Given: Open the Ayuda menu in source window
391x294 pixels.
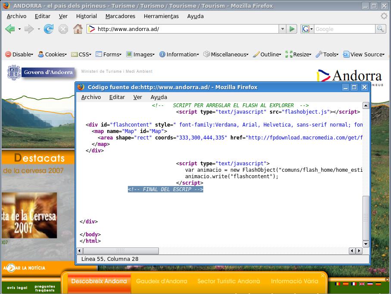Looking at the screenshot, I should [x=158, y=97].
